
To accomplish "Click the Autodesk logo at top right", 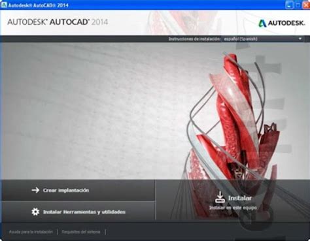I will tap(281, 24).
